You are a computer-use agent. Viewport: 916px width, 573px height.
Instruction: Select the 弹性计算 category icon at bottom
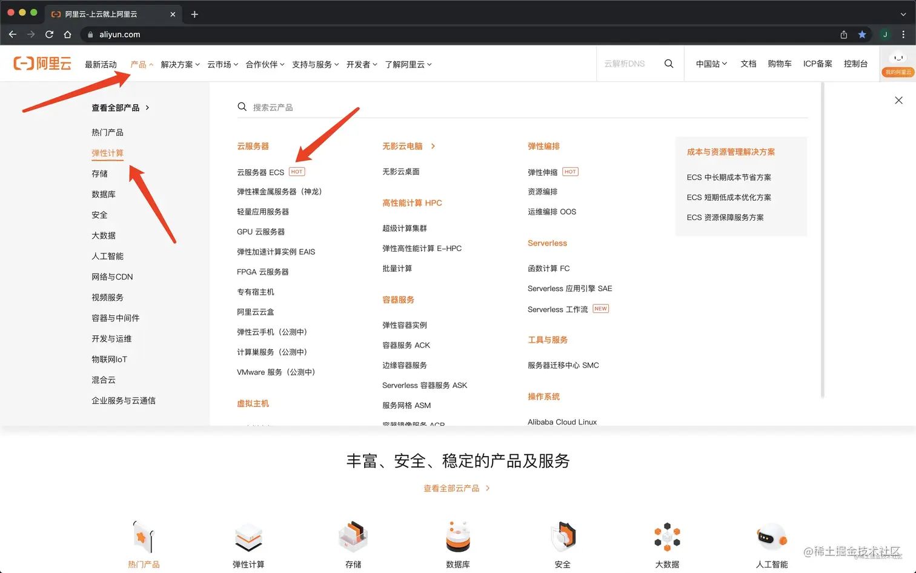[248, 537]
